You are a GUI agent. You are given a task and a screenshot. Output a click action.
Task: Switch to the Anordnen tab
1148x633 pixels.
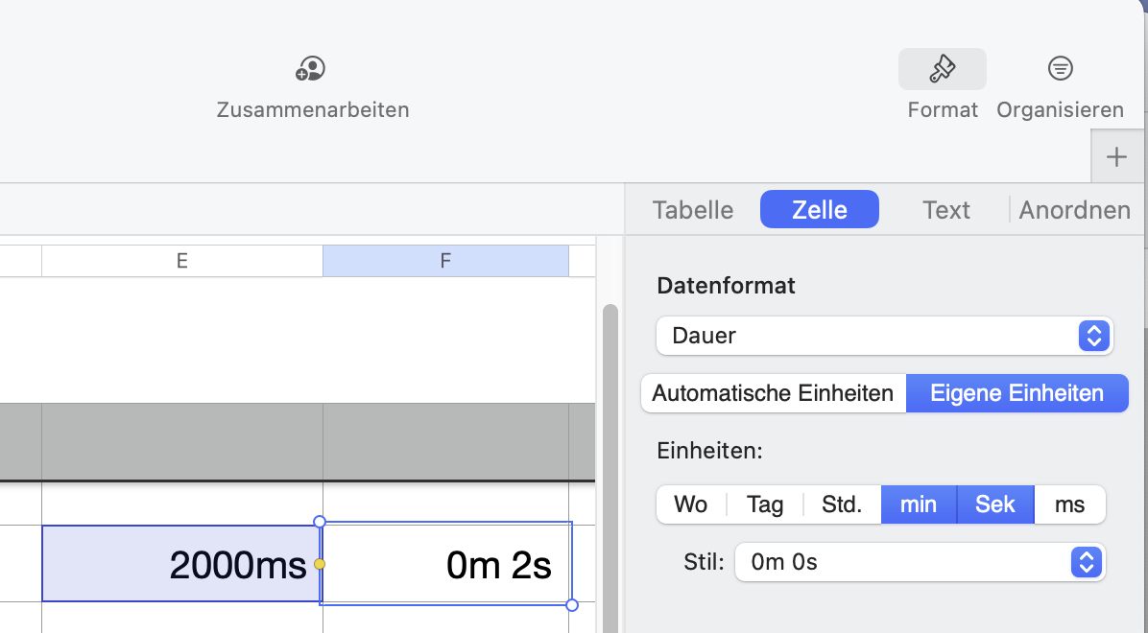pos(1074,210)
